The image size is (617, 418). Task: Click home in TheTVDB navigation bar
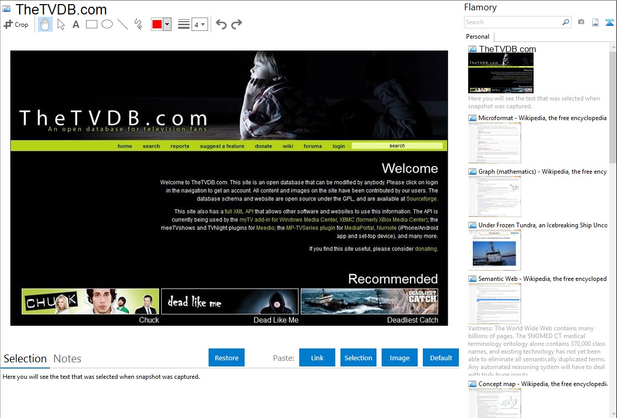(x=125, y=146)
